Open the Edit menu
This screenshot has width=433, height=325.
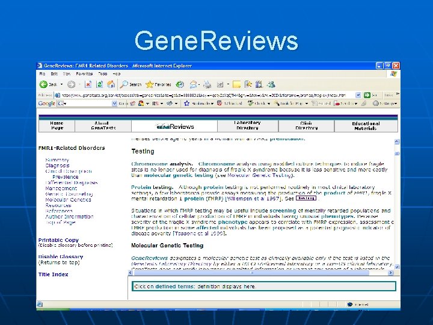(x=54, y=74)
